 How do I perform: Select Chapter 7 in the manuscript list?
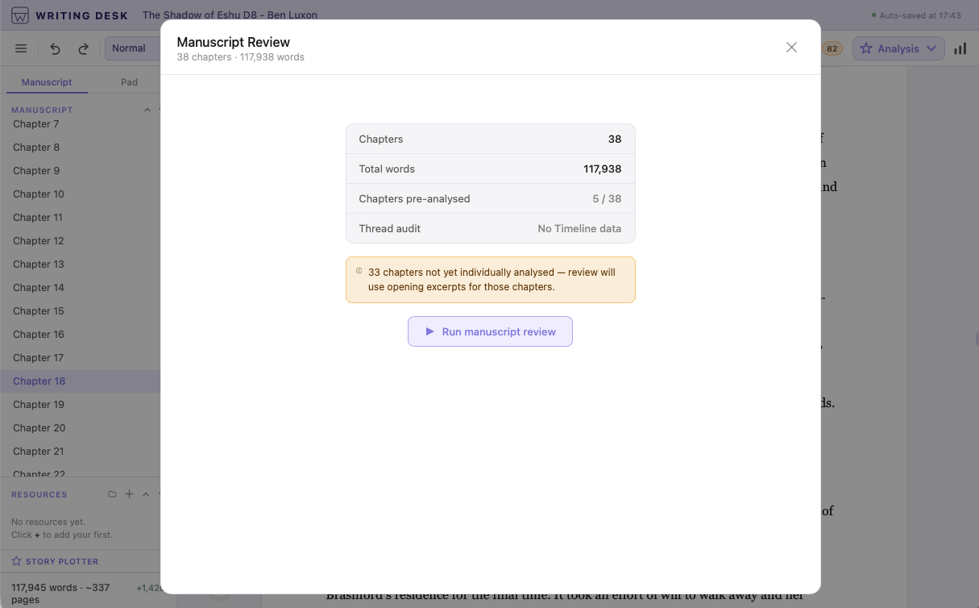pos(81,124)
